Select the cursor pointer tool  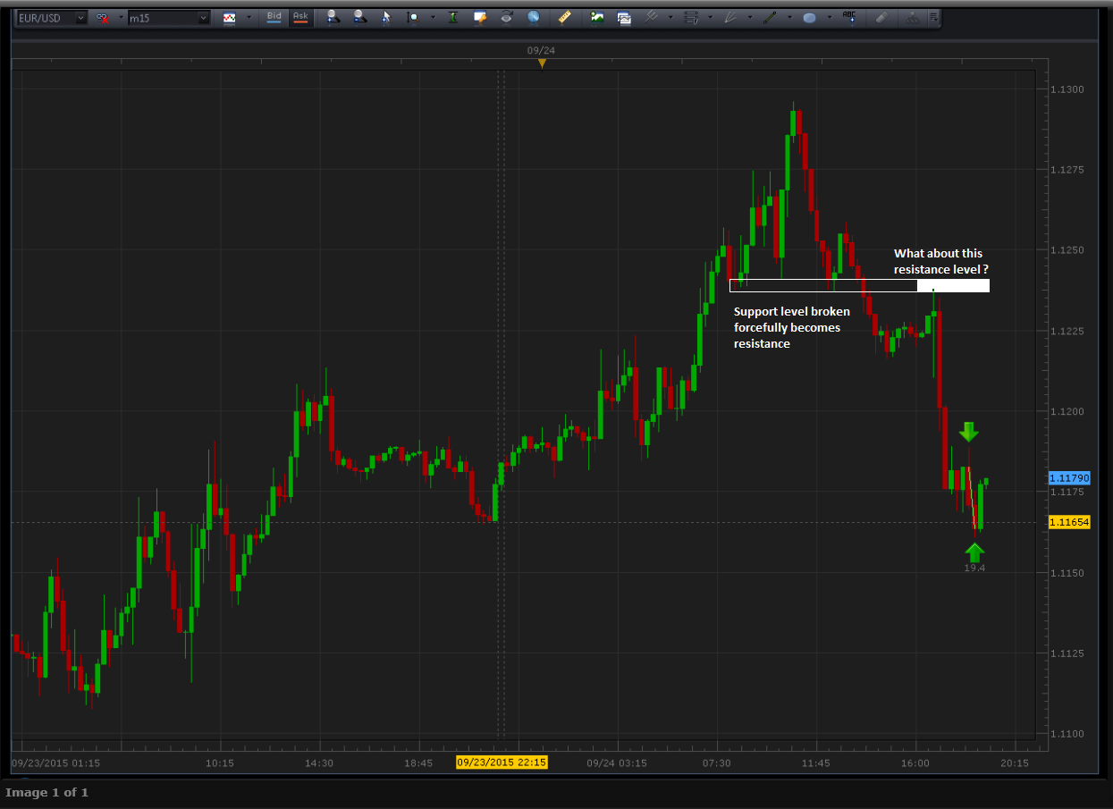(386, 17)
